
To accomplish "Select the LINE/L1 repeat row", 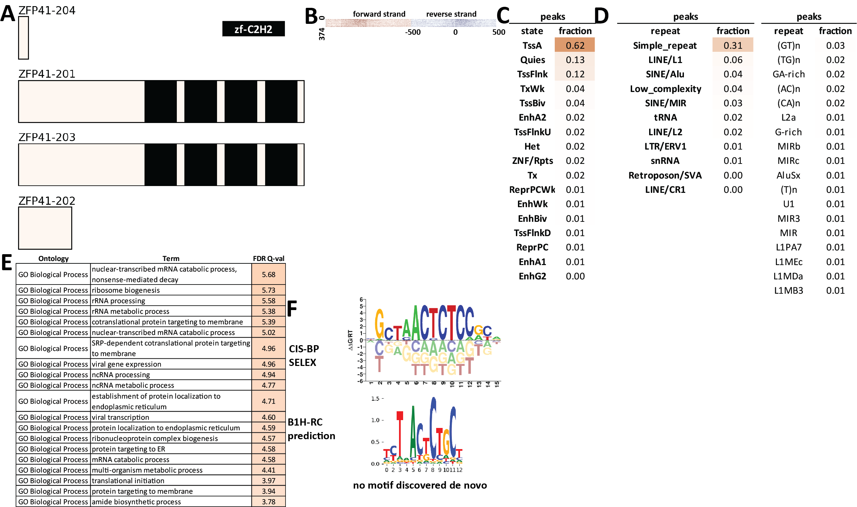I will tap(665, 60).
